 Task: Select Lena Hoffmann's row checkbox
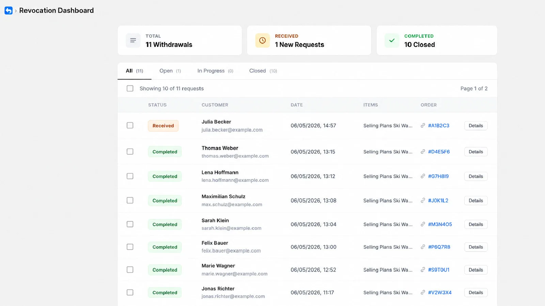click(130, 176)
